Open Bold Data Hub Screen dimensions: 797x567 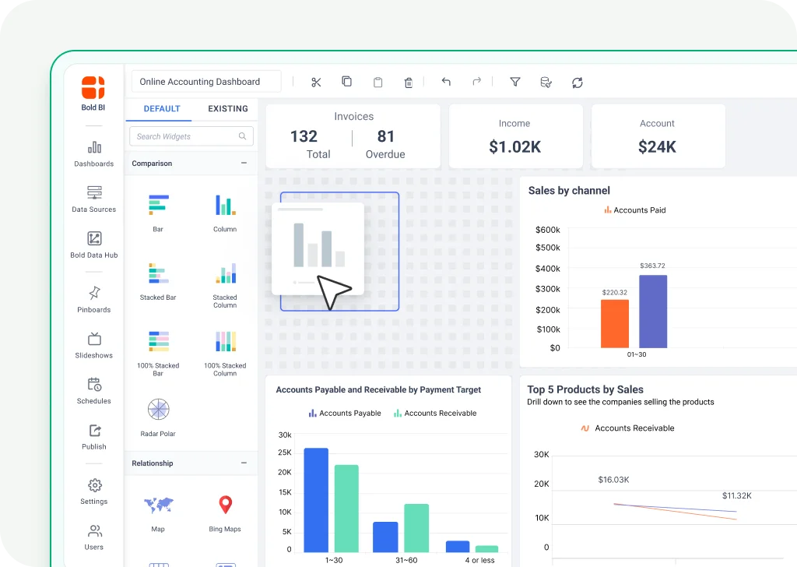[x=94, y=245]
